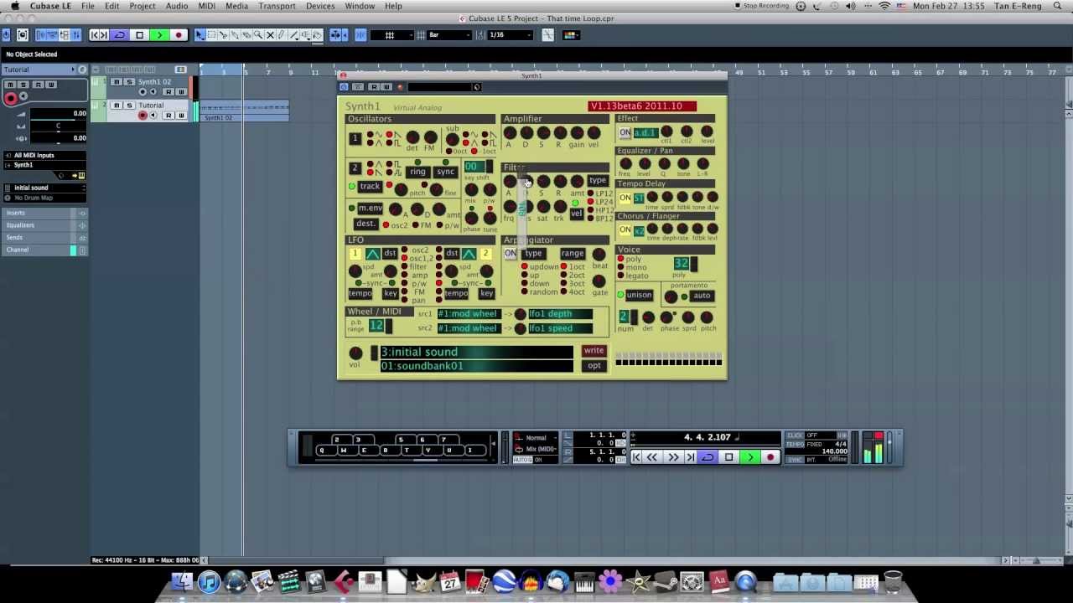Click the tempo value 140.000 in transport
Viewport: 1073px width, 603px height.
point(833,451)
